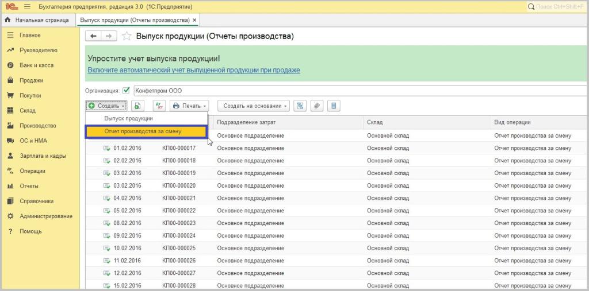Choose Выпуск продукции from create menu
The image size is (589, 291).
128,118
